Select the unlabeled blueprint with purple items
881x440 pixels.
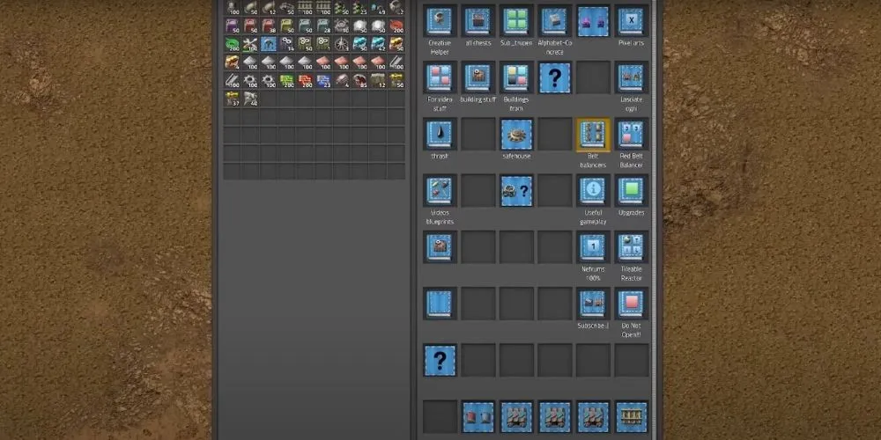[593, 21]
